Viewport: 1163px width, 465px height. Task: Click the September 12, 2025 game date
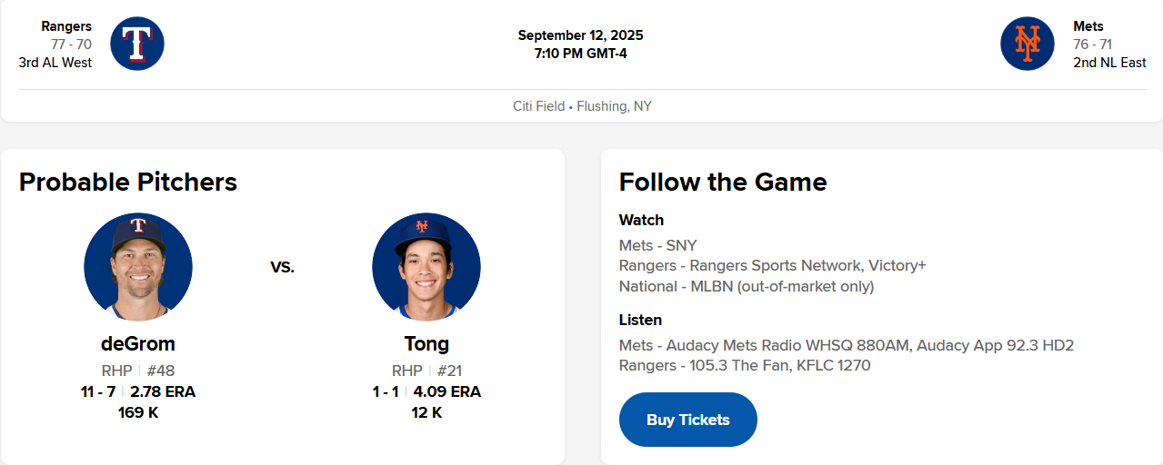point(580,35)
